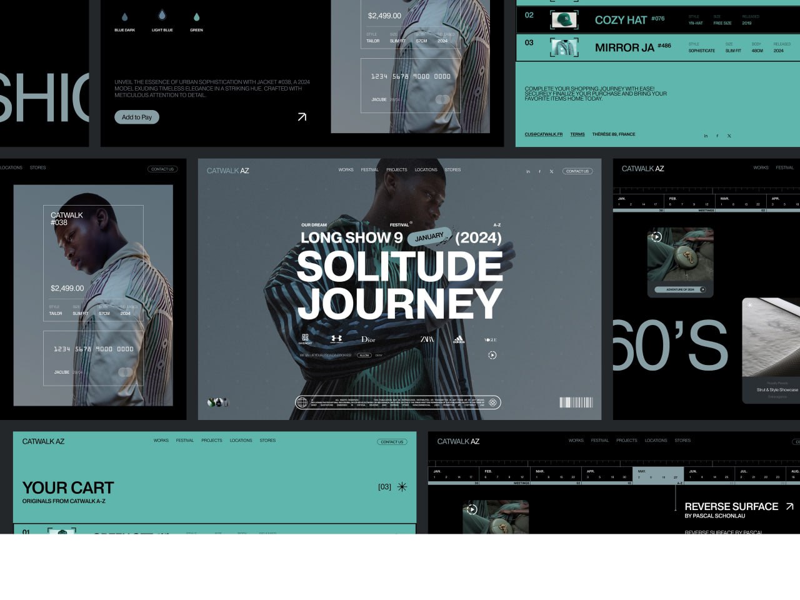The image size is (800, 600).
Task: Click the barcode graphic on the hero page
Action: (x=576, y=402)
